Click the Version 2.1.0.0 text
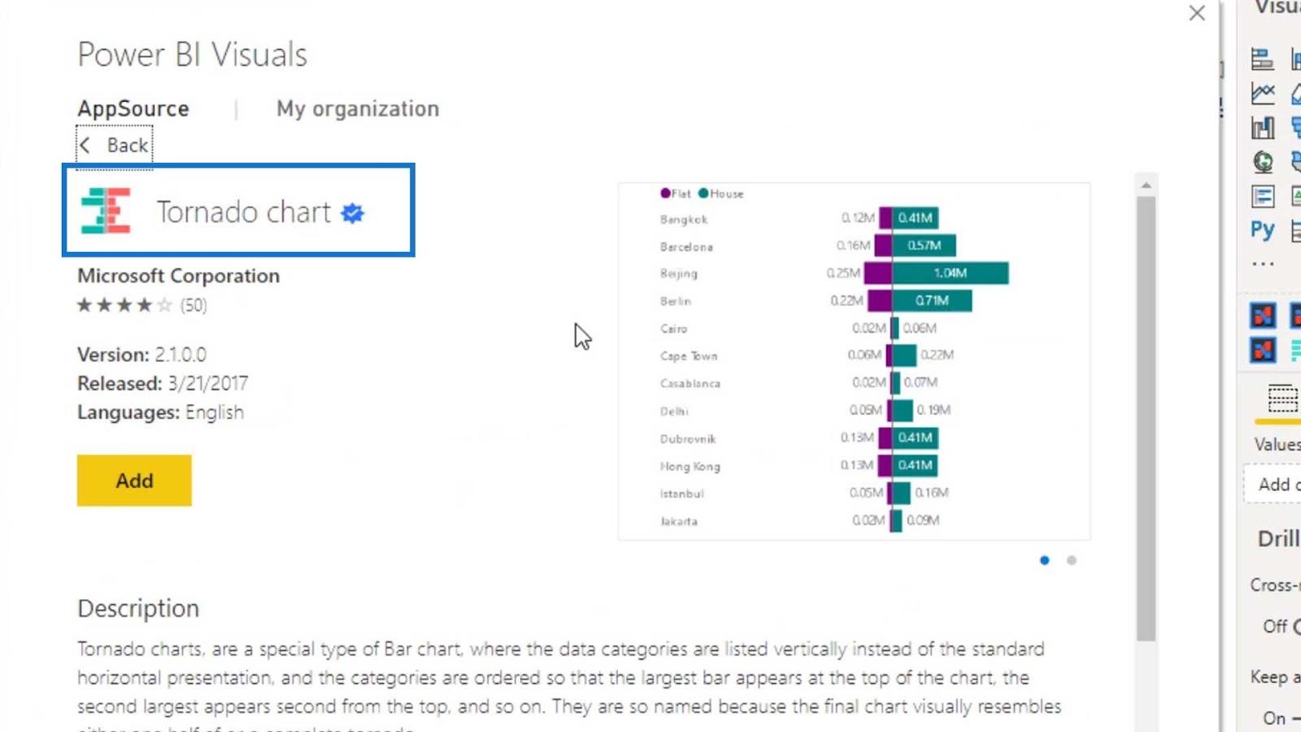1301x732 pixels. click(x=141, y=355)
